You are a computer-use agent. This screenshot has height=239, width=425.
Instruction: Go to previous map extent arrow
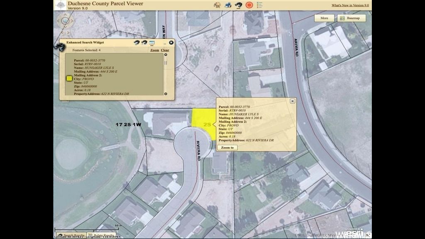pyautogui.click(x=62, y=32)
